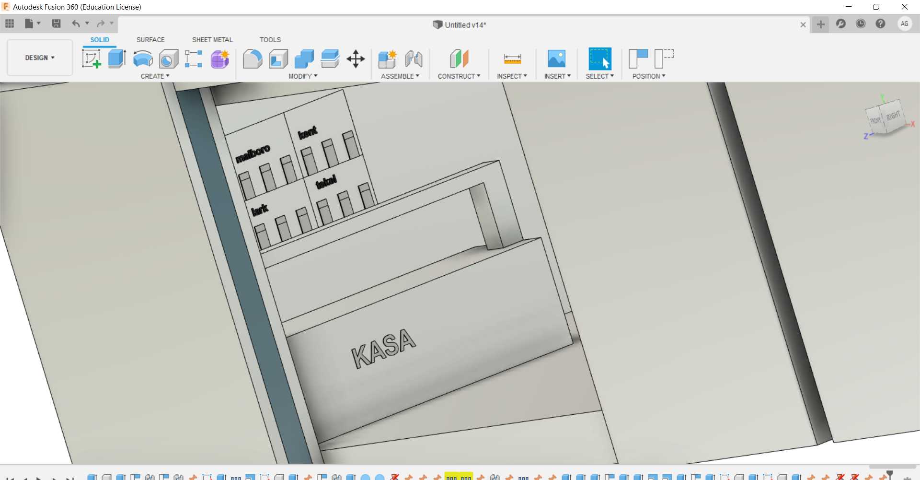Open the File menu icon
Screen dimensions: 920x480
click(x=29, y=23)
